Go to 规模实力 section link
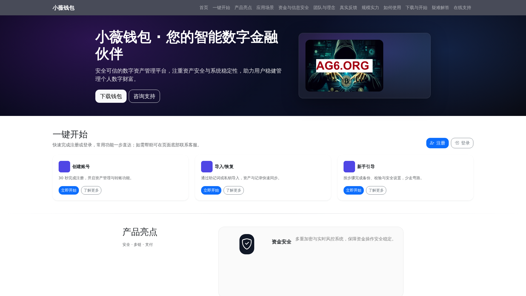526x296 pixels. [x=370, y=8]
